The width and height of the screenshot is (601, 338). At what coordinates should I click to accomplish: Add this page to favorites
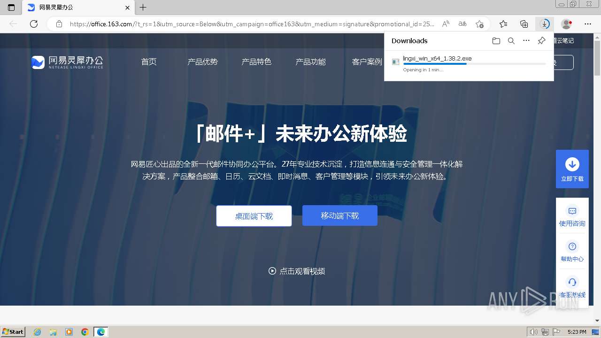479,24
